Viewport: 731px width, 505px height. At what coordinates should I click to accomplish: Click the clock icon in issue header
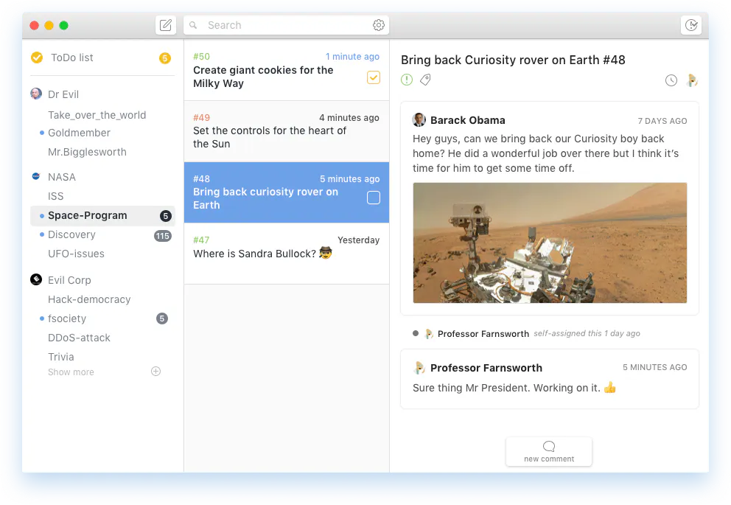tap(671, 80)
